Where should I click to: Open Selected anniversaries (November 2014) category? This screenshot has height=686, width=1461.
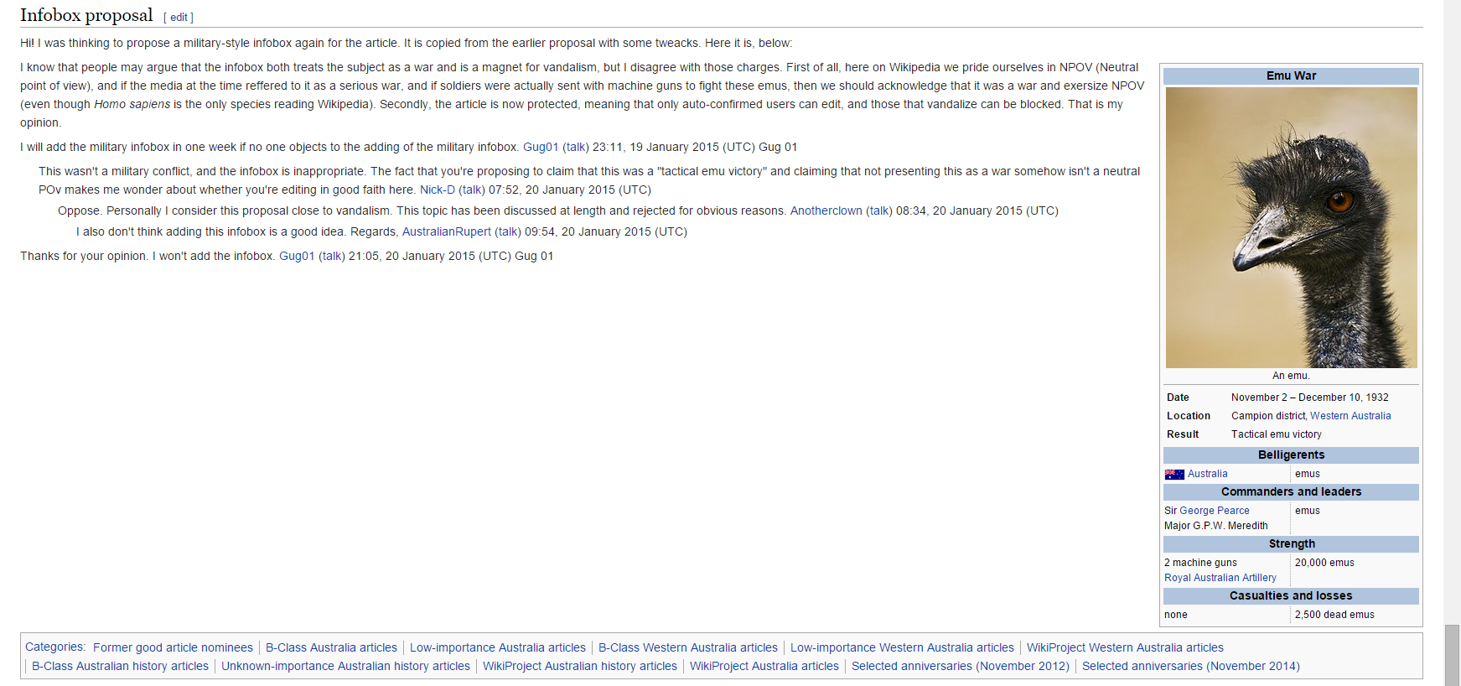(1190, 666)
